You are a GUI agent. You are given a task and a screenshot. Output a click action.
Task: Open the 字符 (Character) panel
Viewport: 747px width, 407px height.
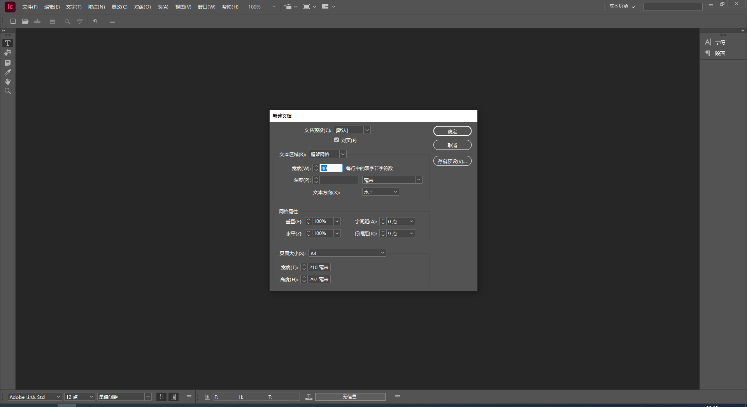click(x=716, y=42)
